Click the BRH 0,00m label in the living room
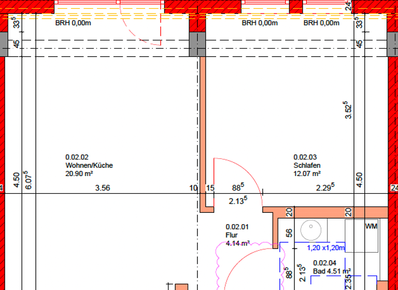This screenshot has height=290, width=398. [x=73, y=23]
